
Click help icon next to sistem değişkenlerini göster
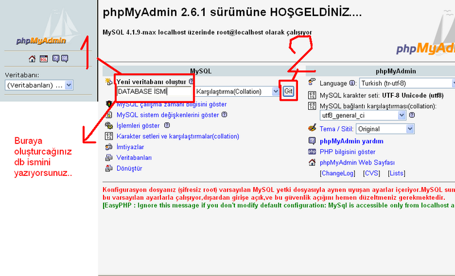coord(224,114)
